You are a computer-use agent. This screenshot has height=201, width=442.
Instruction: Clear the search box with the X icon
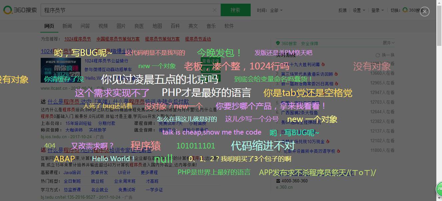214,10
